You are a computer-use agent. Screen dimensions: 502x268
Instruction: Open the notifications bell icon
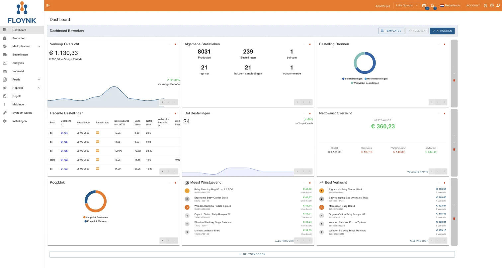(432, 5)
